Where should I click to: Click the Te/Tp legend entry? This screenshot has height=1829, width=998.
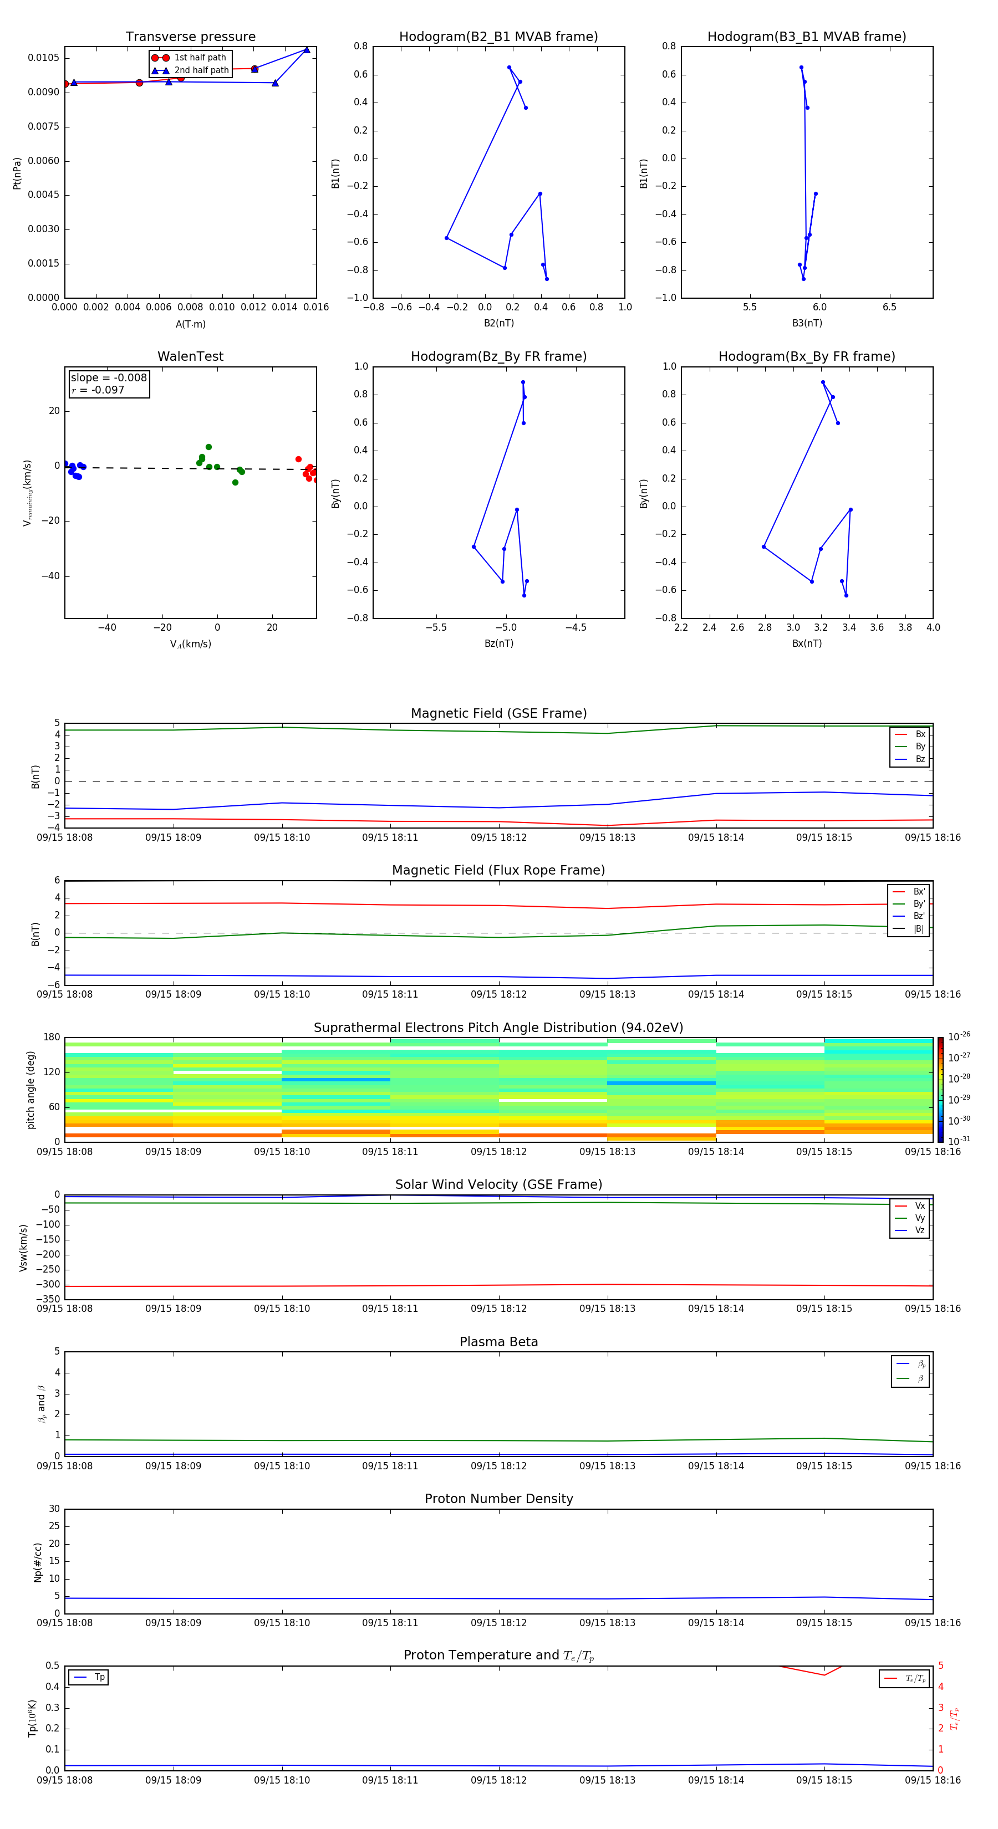[904, 1679]
